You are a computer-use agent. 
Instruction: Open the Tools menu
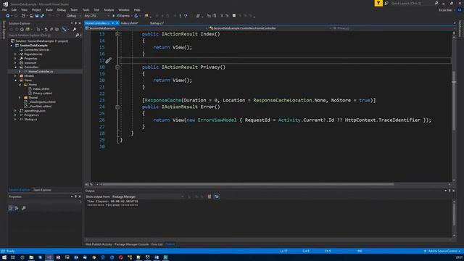86,9
